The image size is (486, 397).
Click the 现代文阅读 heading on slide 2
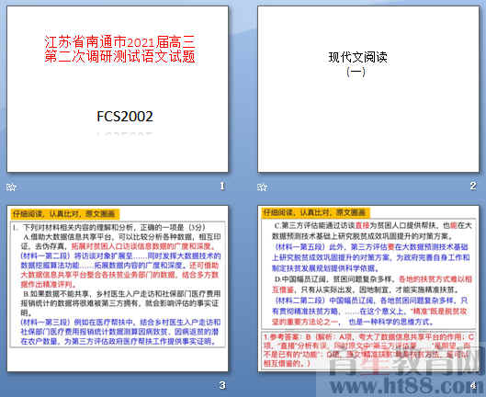[357, 57]
